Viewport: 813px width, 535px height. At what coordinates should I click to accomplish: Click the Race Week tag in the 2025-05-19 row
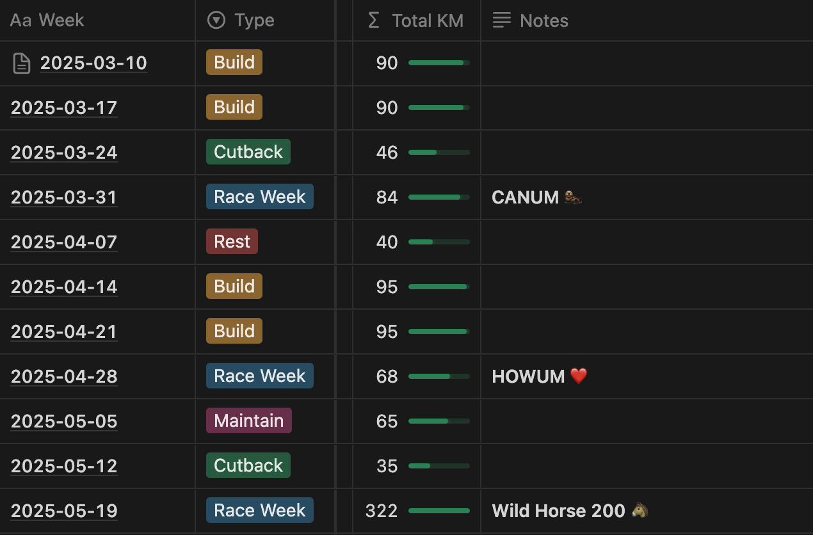[260, 510]
